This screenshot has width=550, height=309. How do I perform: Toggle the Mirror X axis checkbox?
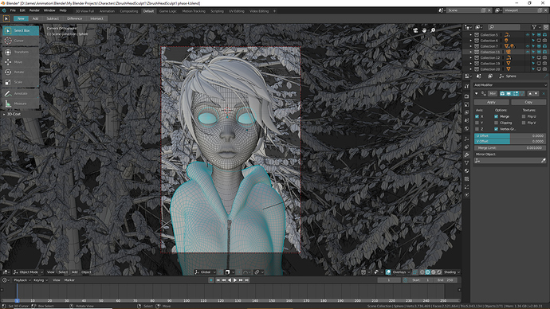point(477,116)
